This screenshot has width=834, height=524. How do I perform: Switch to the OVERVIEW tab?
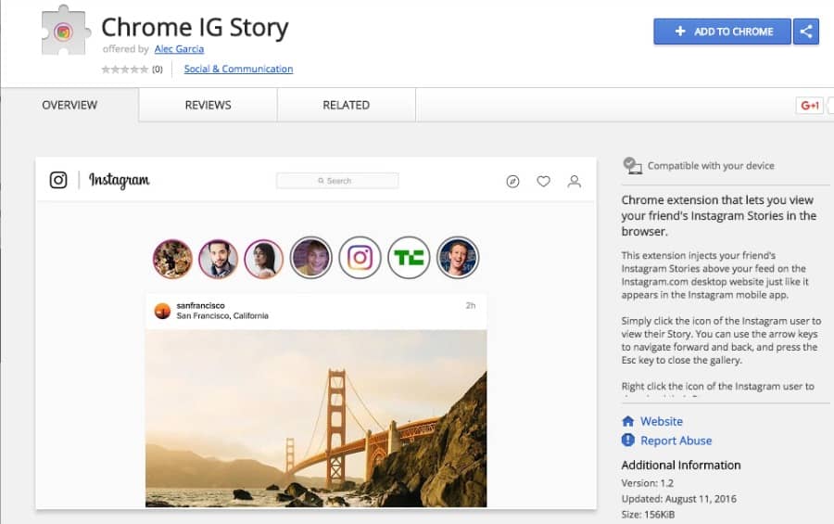(69, 105)
